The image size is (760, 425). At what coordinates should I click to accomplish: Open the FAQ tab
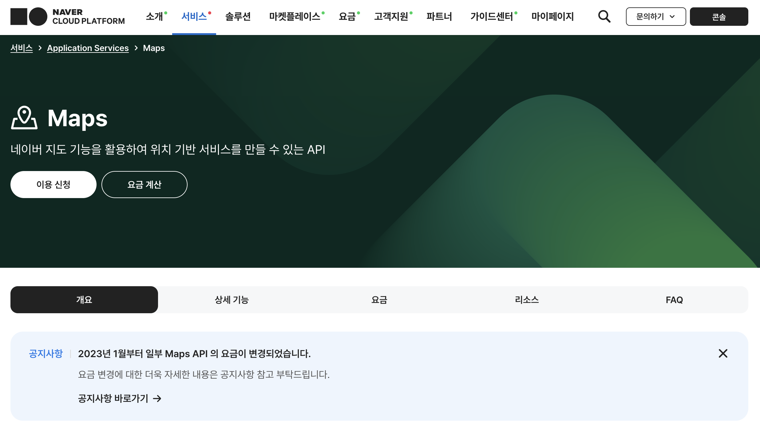click(674, 299)
